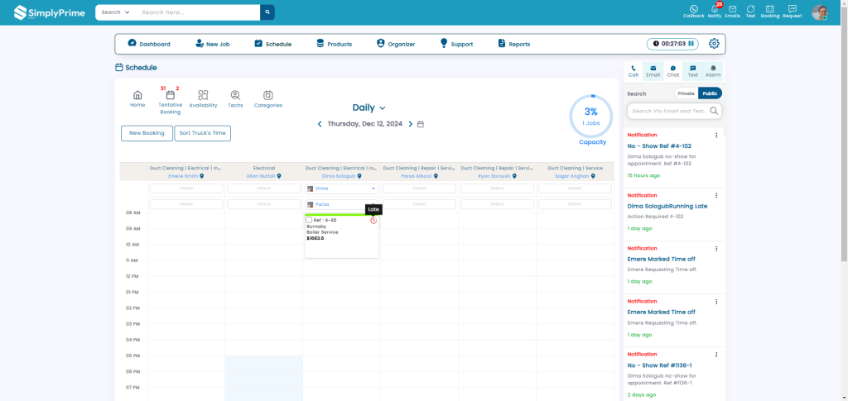Viewport: 848px width, 401px height.
Task: Click the user profile avatar
Action: 819,12
